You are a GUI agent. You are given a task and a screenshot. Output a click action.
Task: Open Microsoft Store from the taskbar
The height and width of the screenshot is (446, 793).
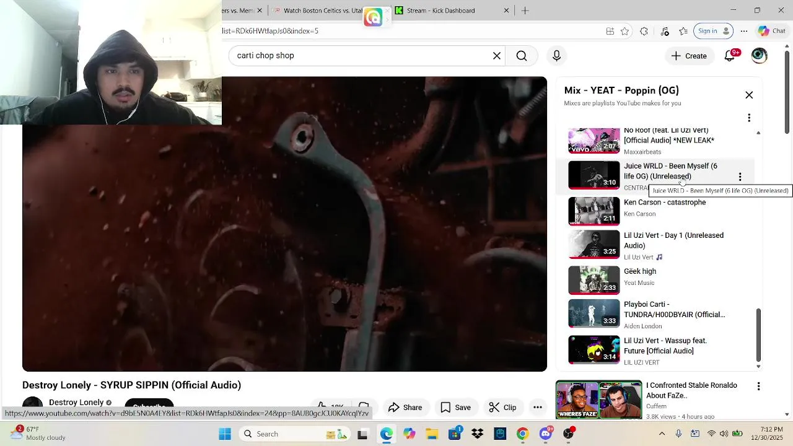tap(455, 434)
